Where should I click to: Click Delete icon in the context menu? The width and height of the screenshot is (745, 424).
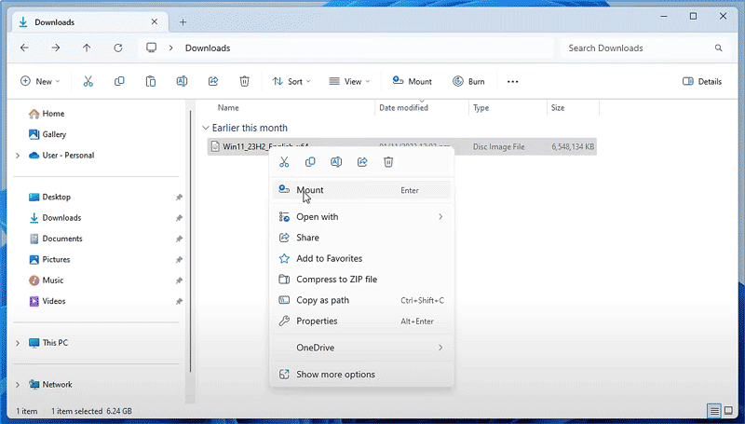click(388, 162)
